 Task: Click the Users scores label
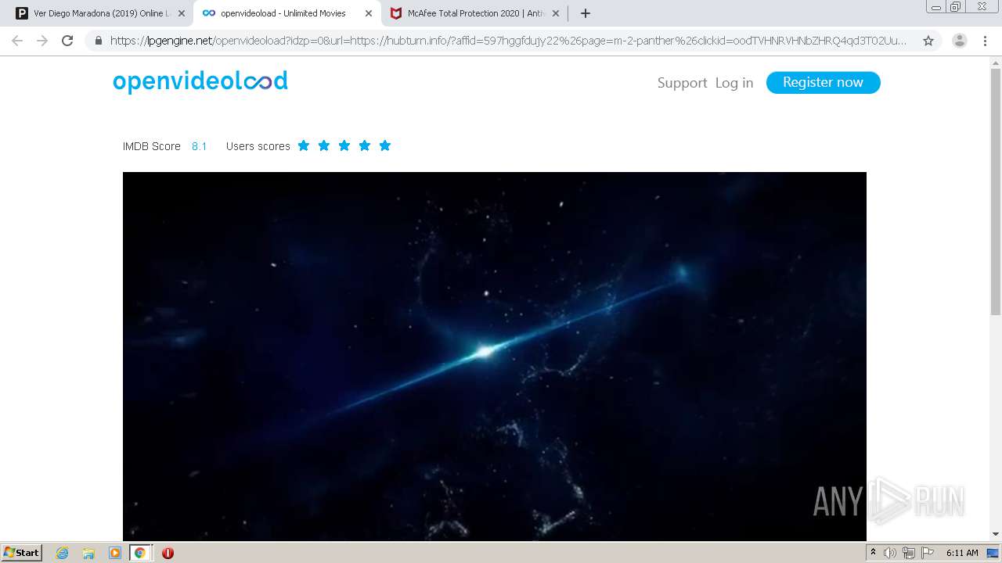(x=258, y=146)
